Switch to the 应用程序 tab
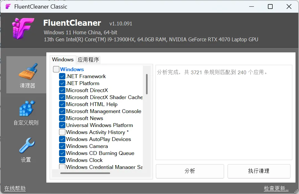This screenshot has width=299, height=194. [x=88, y=60]
